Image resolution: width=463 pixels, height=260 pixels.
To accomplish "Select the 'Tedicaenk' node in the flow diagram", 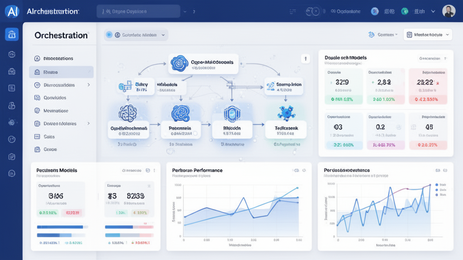I will (286, 130).
